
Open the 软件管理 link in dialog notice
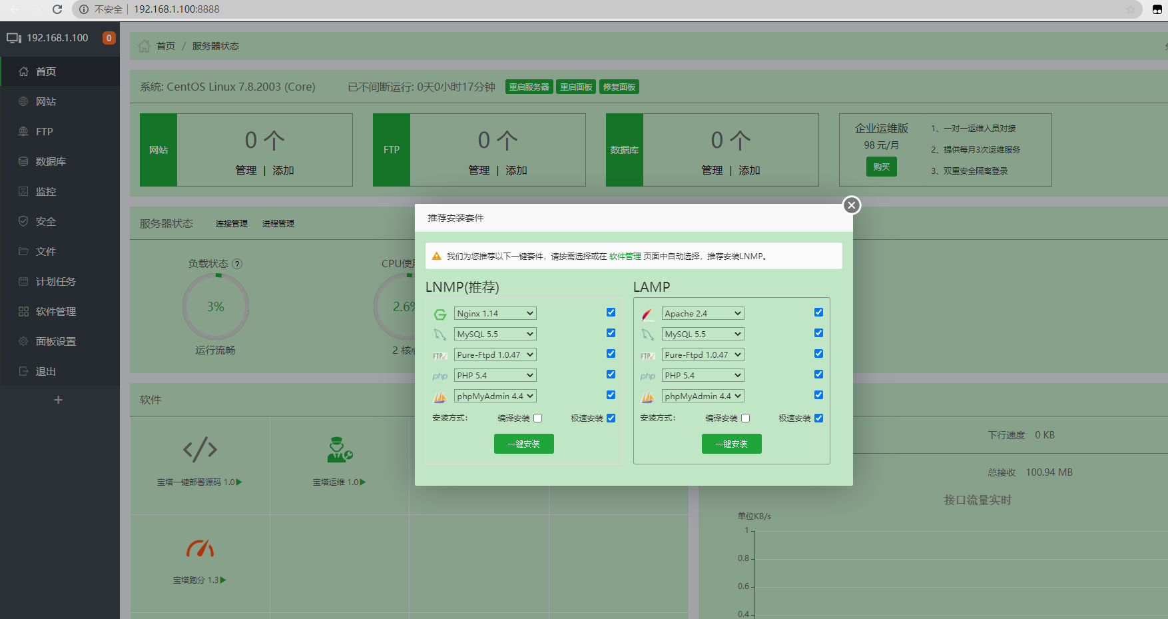click(625, 257)
